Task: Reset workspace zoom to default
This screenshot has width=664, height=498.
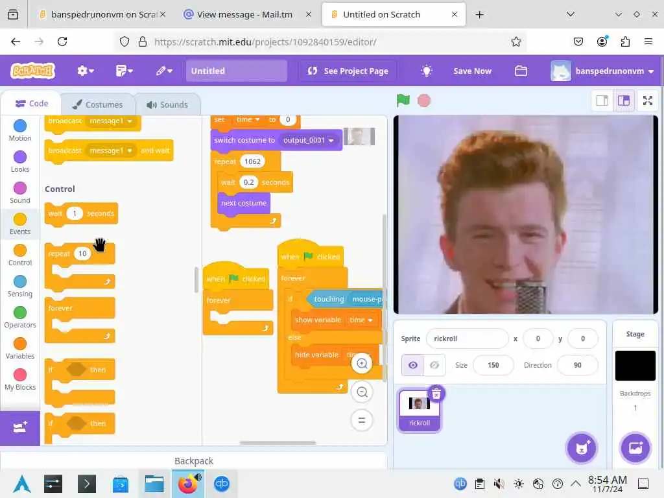Action: 362,420
